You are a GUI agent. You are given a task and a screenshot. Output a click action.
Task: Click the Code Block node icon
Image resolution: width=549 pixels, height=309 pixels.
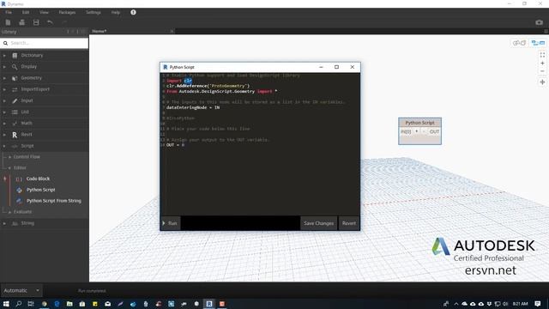[19, 179]
